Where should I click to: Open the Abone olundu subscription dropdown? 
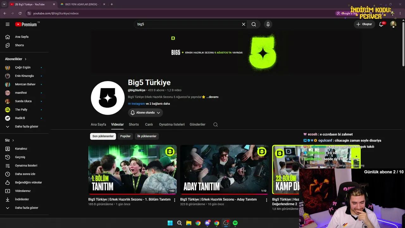click(146, 113)
